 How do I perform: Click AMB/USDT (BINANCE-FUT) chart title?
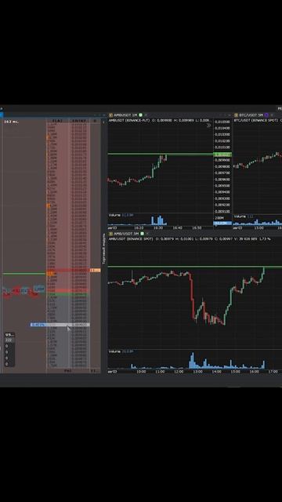[x=128, y=120]
